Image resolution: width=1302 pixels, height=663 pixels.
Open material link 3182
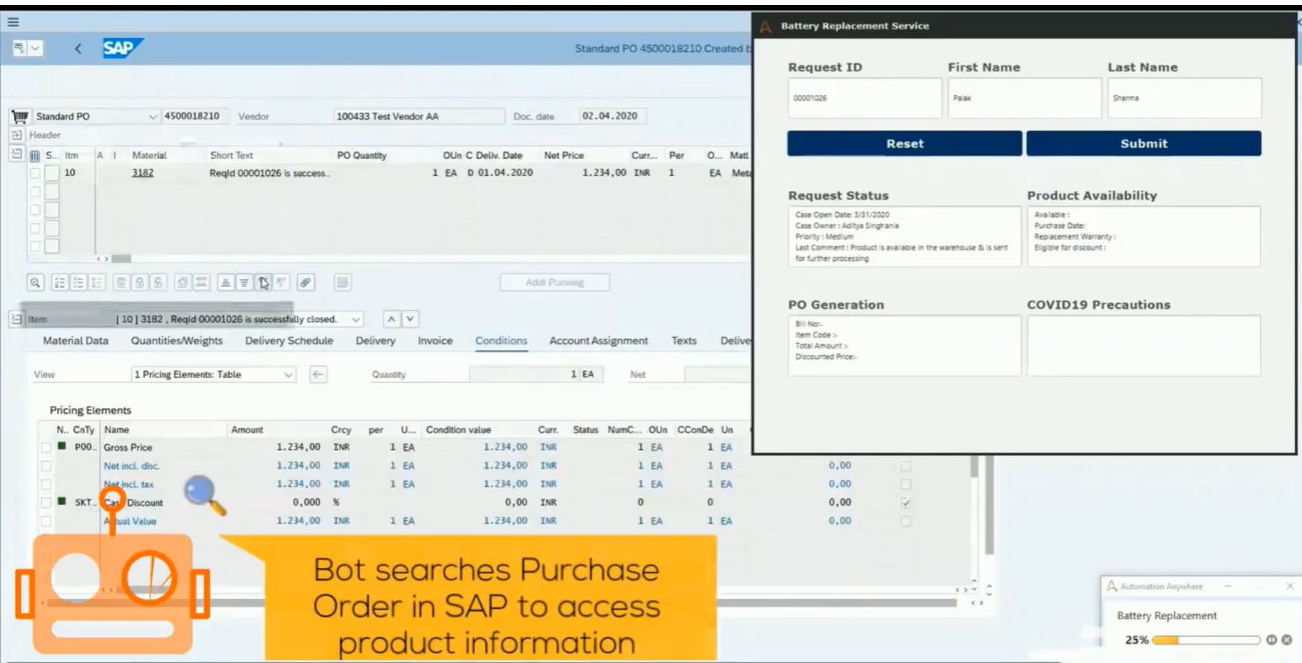click(143, 173)
